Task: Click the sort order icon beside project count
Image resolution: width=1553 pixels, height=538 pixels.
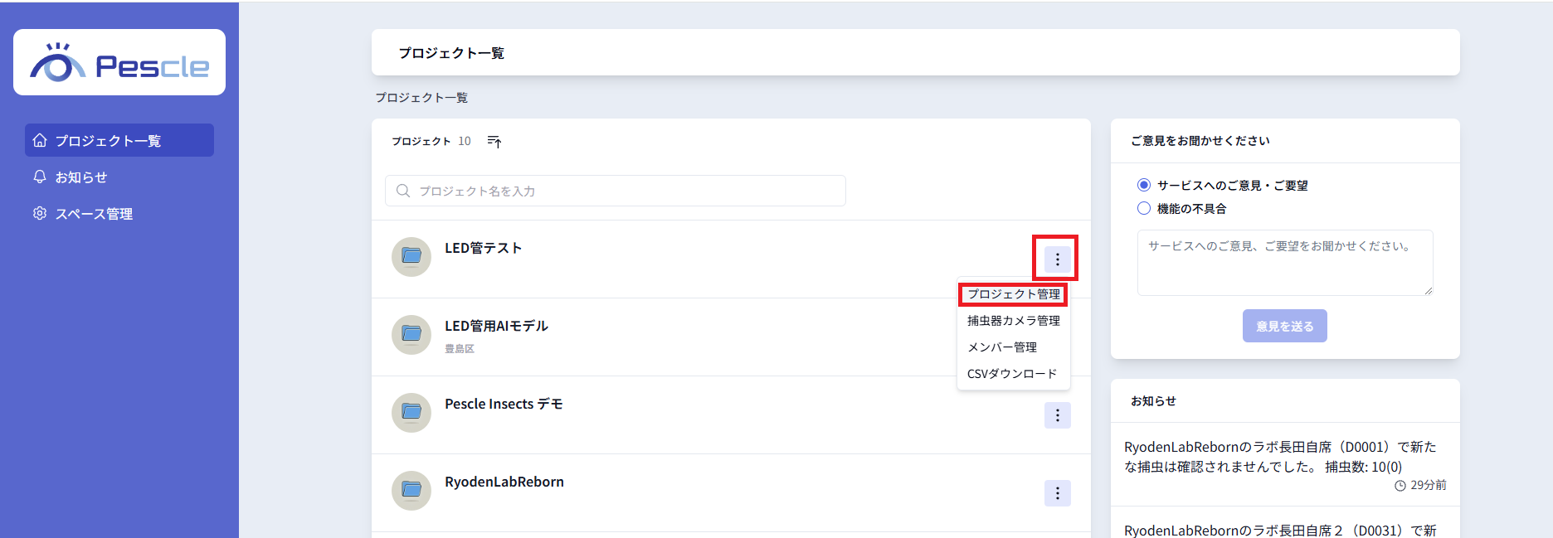Action: (x=494, y=142)
